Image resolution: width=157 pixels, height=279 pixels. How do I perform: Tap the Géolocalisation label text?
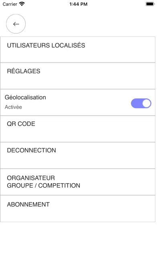coord(25,97)
